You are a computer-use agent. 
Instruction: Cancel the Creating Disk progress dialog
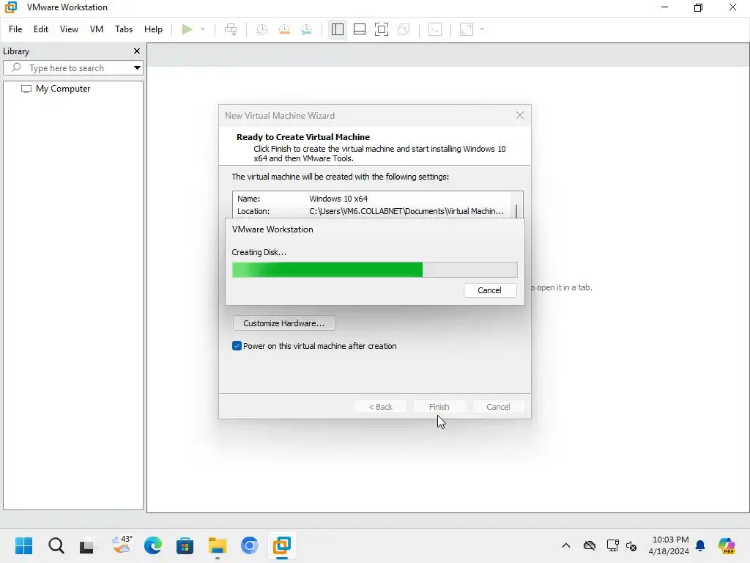tap(490, 290)
